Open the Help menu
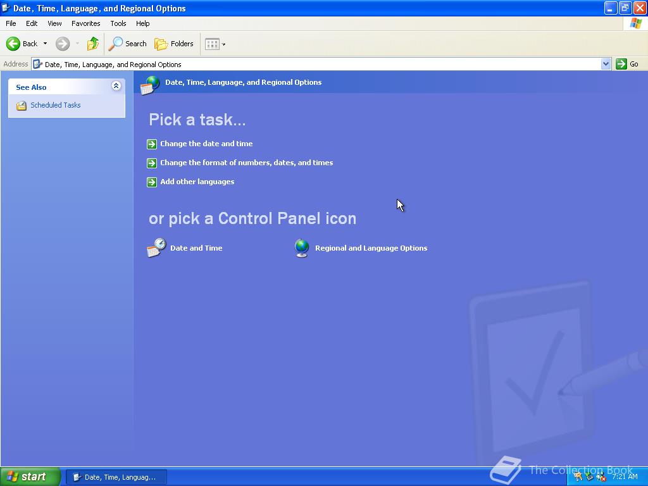The height and width of the screenshot is (486, 648). pos(142,23)
